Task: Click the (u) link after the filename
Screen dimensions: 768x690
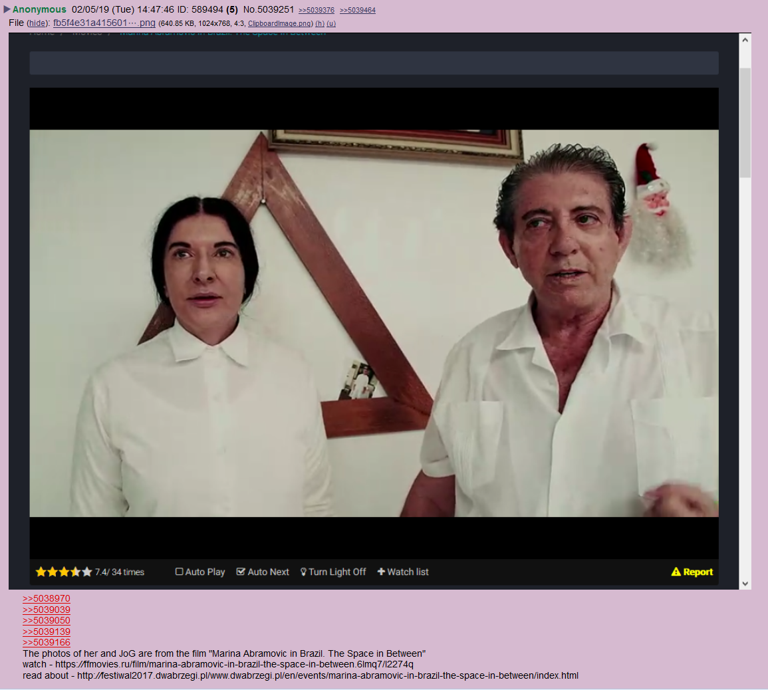Action: click(x=331, y=23)
